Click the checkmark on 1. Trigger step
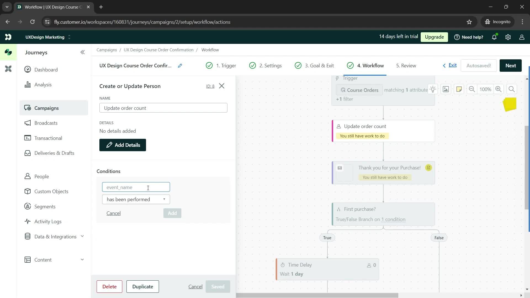 click(x=210, y=65)
